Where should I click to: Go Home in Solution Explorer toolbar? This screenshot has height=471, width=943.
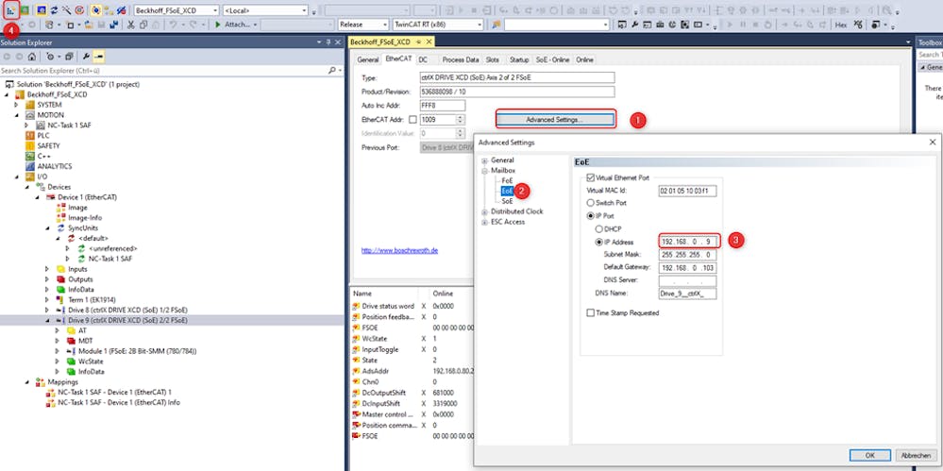coord(31,57)
